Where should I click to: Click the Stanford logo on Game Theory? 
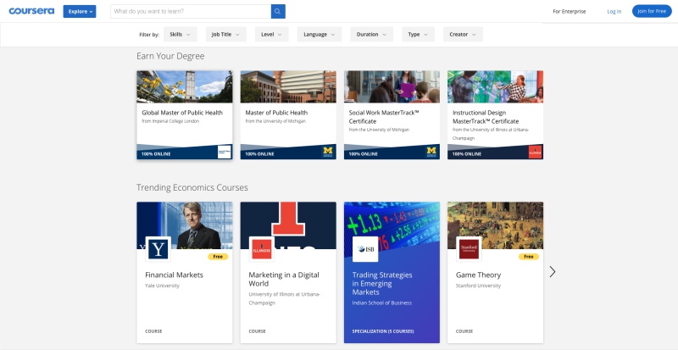click(470, 249)
